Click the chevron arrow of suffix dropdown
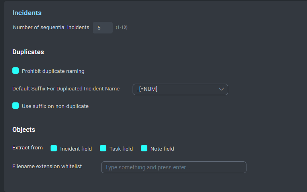The height and width of the screenshot is (192, 307). tap(221, 89)
